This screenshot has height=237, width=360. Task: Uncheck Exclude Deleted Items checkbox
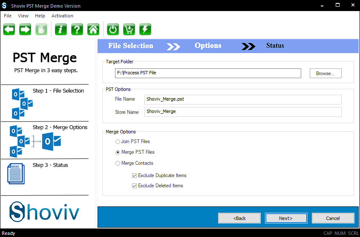[134, 186]
